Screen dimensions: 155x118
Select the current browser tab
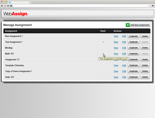coord(19,2)
